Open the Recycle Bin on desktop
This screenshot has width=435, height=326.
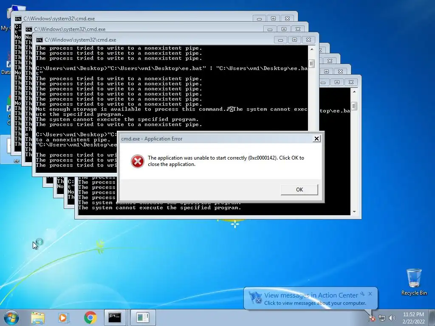[x=414, y=282]
